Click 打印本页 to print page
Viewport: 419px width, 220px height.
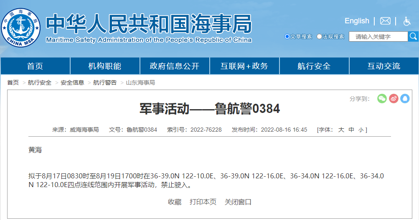point(203,202)
